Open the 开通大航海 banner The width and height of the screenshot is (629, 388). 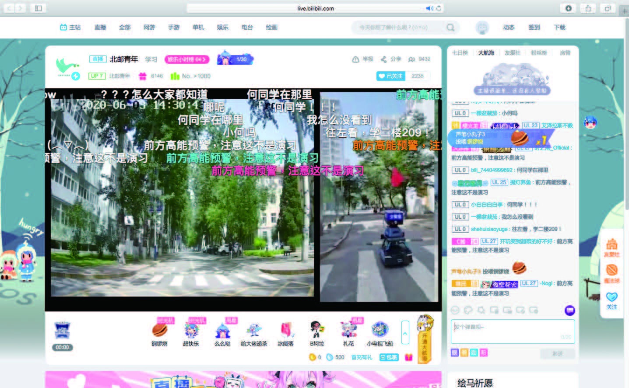[x=425, y=339]
